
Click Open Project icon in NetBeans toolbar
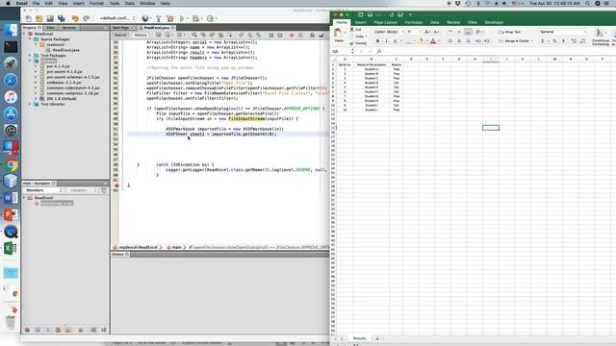point(50,18)
